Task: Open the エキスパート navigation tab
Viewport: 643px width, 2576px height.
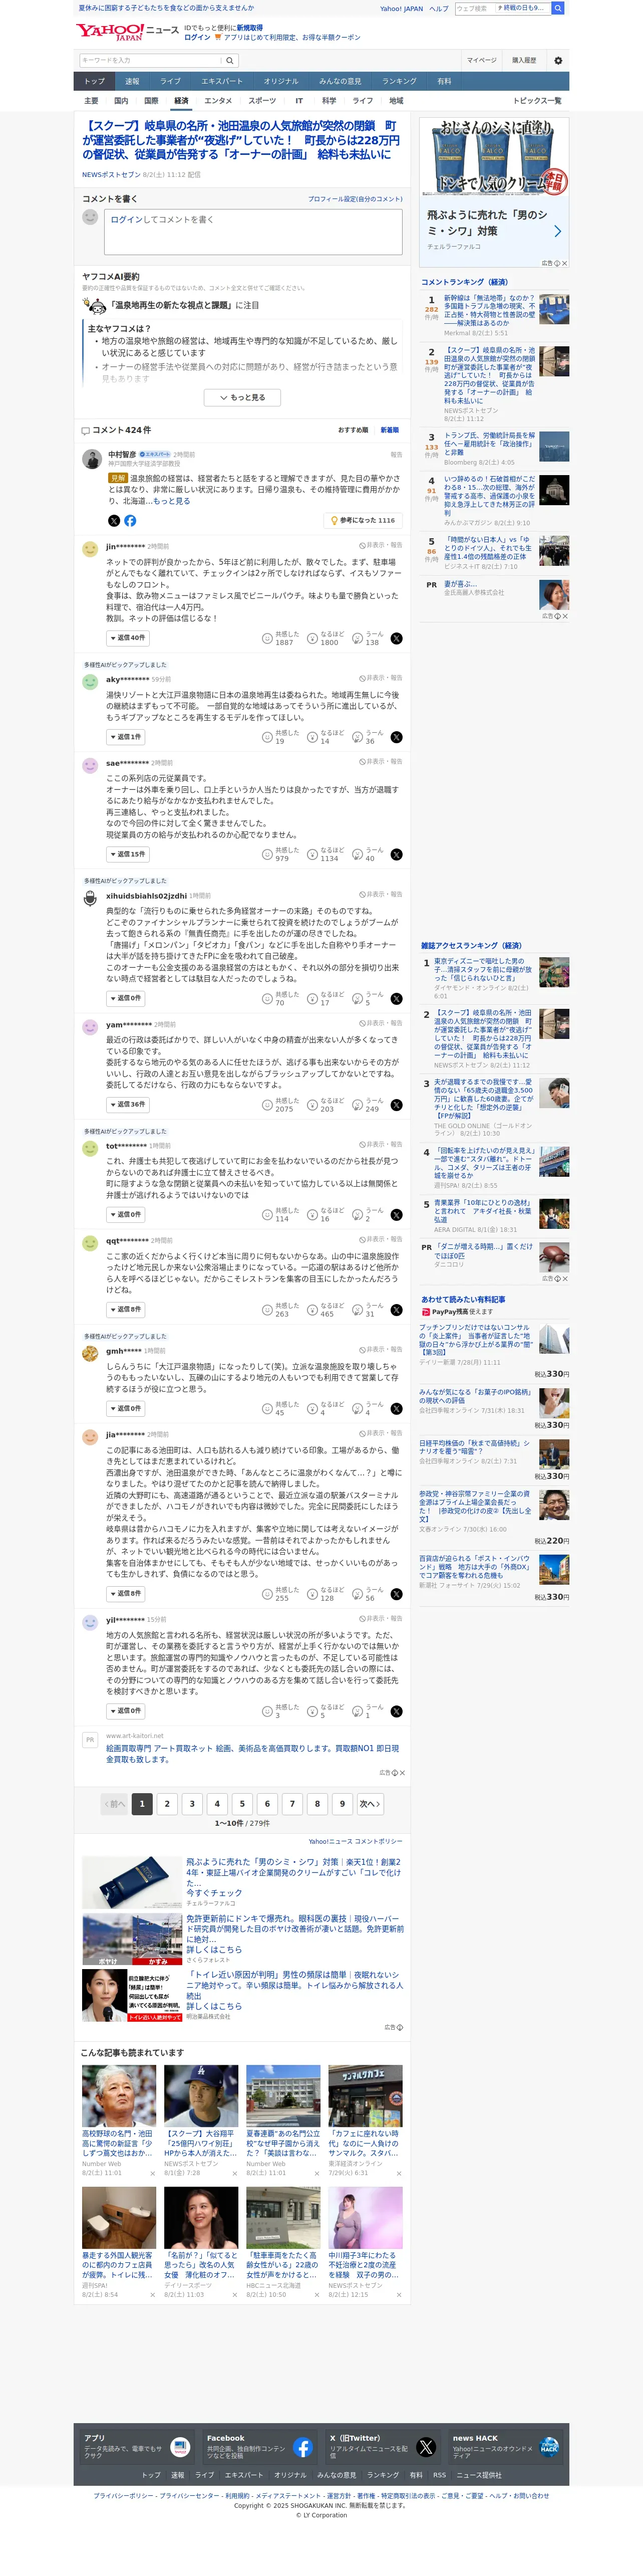Action: pyautogui.click(x=222, y=81)
